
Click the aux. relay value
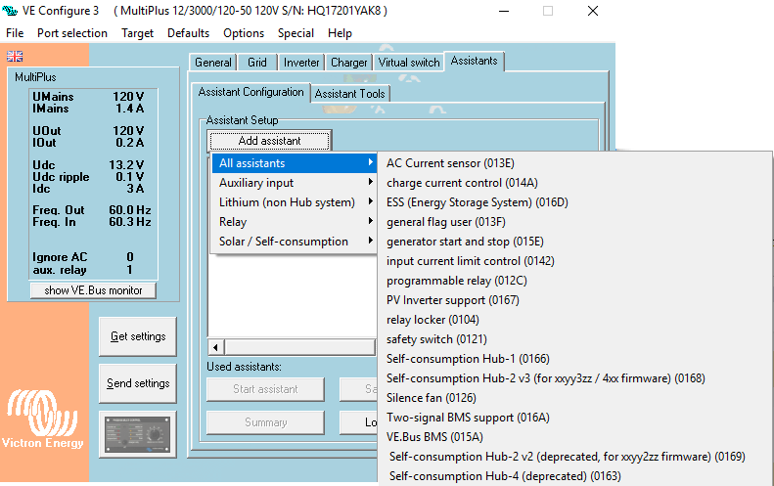pyautogui.click(x=129, y=270)
